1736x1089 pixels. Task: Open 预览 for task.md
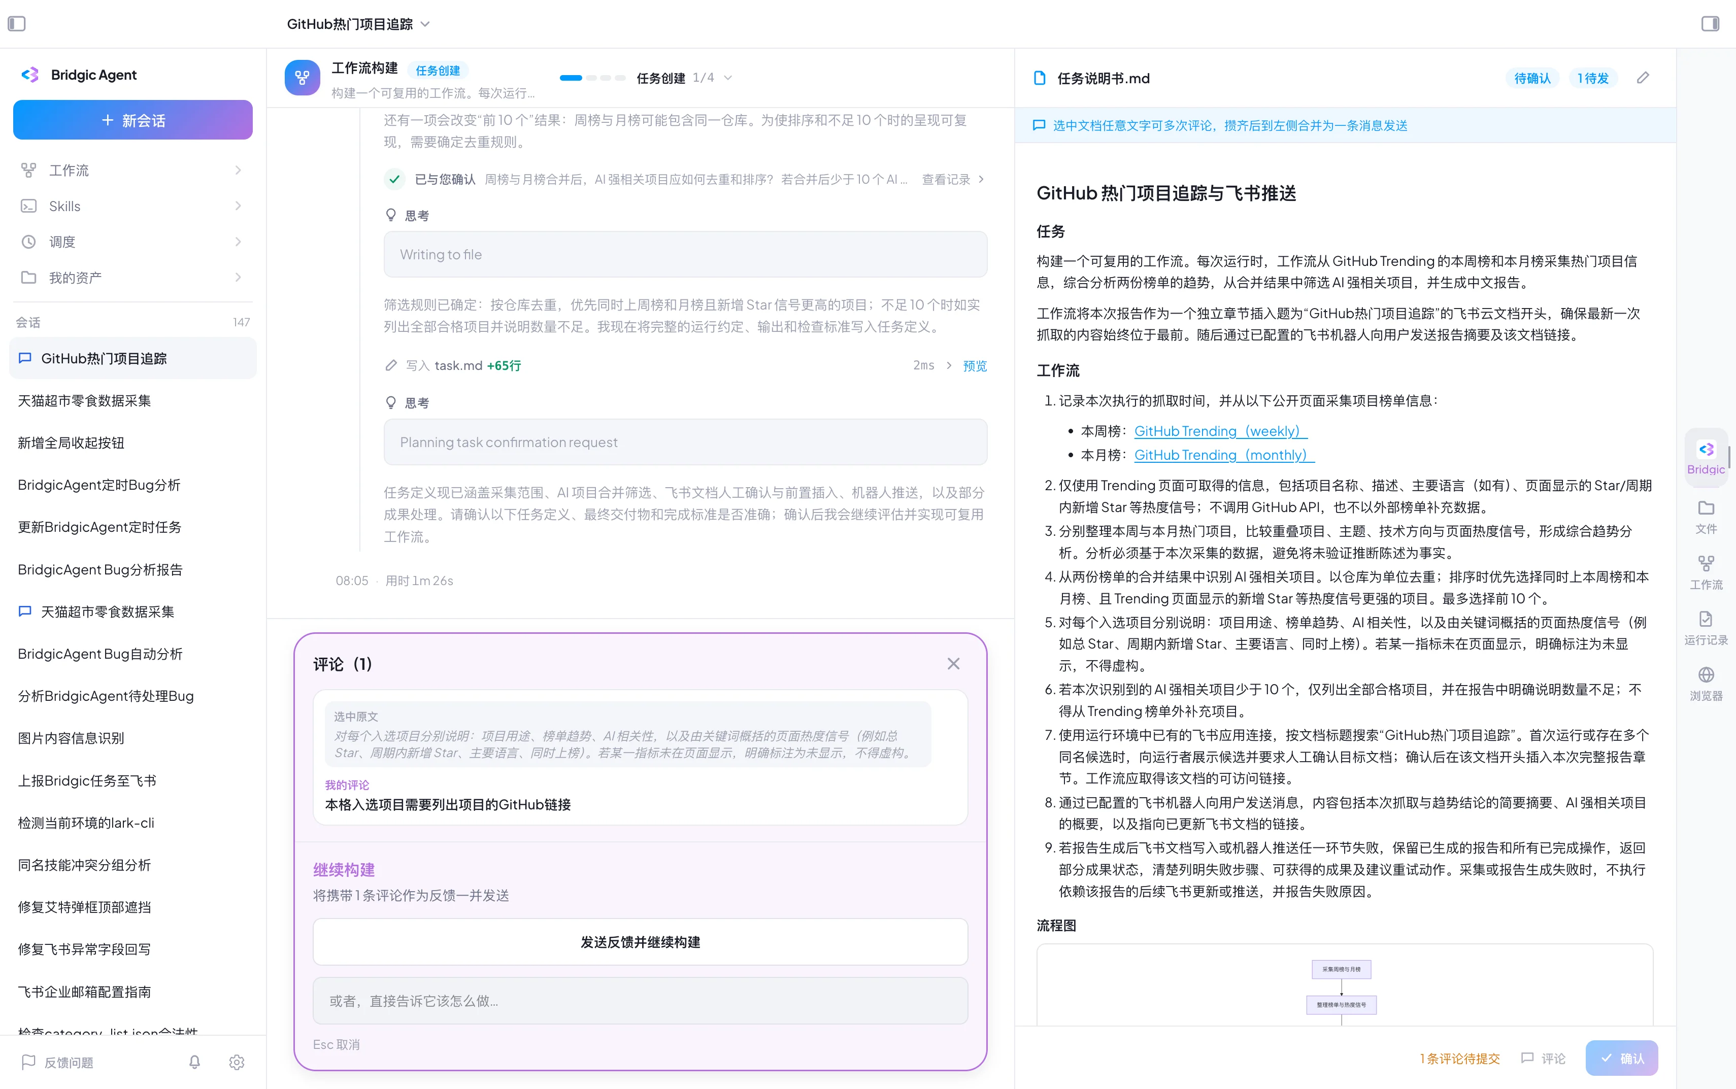point(975,365)
